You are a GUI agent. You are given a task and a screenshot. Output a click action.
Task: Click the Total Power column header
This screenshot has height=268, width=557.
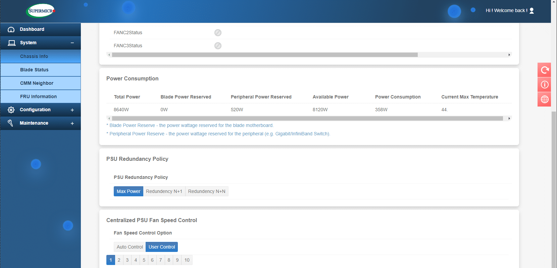coord(127,97)
